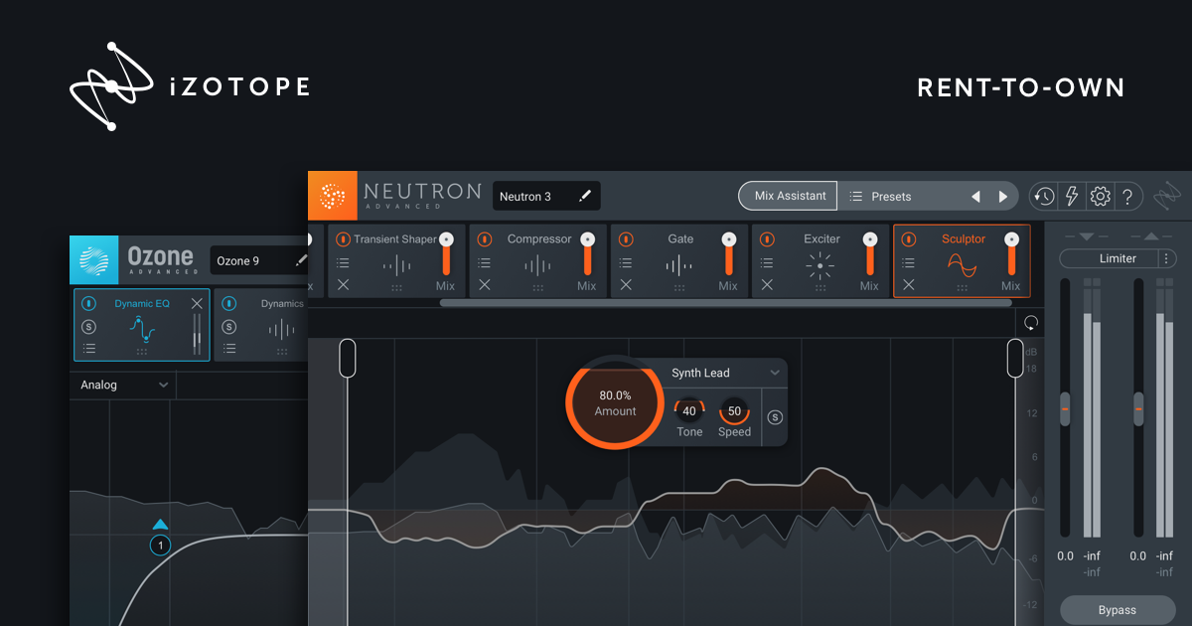The width and height of the screenshot is (1192, 626).
Task: Toggle Gate module power
Action: pos(626,239)
